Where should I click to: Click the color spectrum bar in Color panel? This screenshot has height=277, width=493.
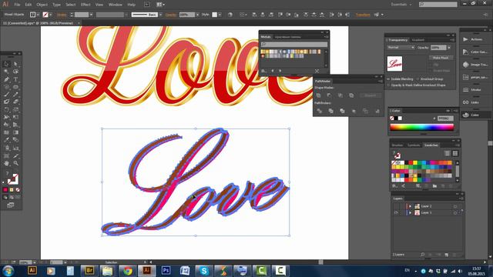(421, 127)
